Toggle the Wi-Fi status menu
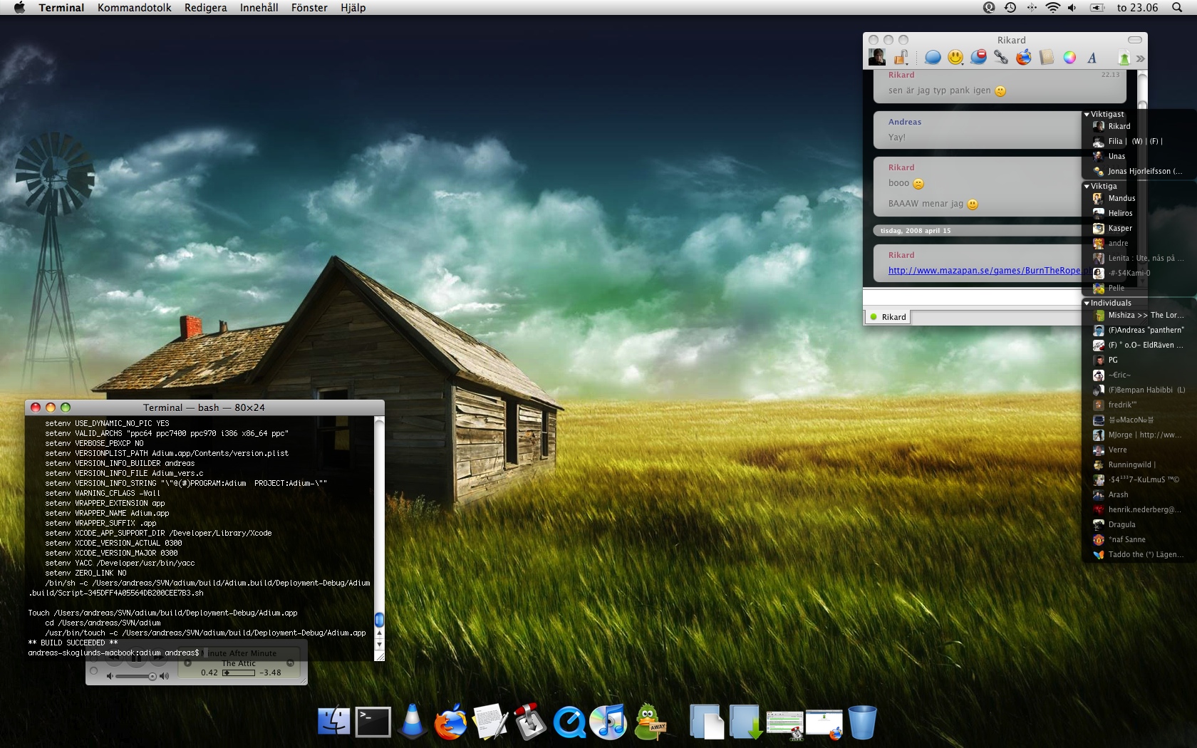This screenshot has width=1197, height=748. [1052, 8]
